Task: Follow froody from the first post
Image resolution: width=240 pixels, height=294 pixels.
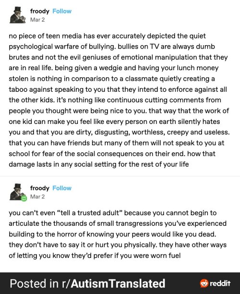Action: (62, 11)
